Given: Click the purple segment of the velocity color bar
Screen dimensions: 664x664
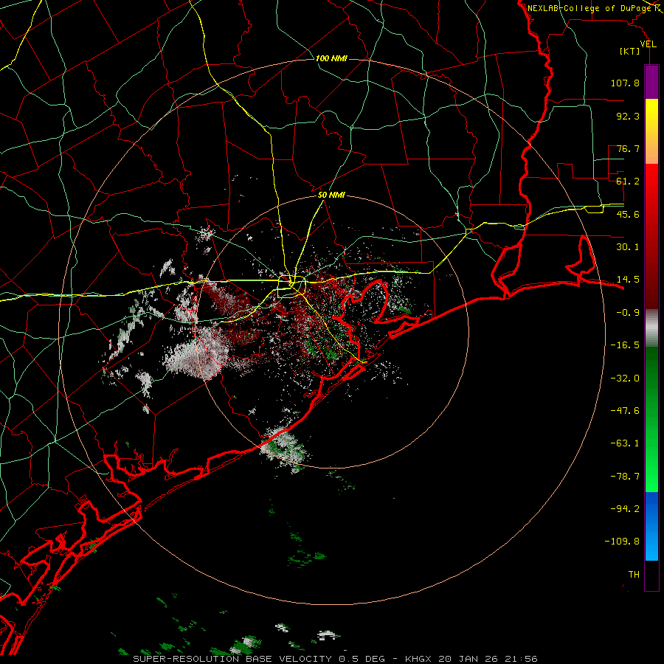Looking at the screenshot, I should point(651,82).
